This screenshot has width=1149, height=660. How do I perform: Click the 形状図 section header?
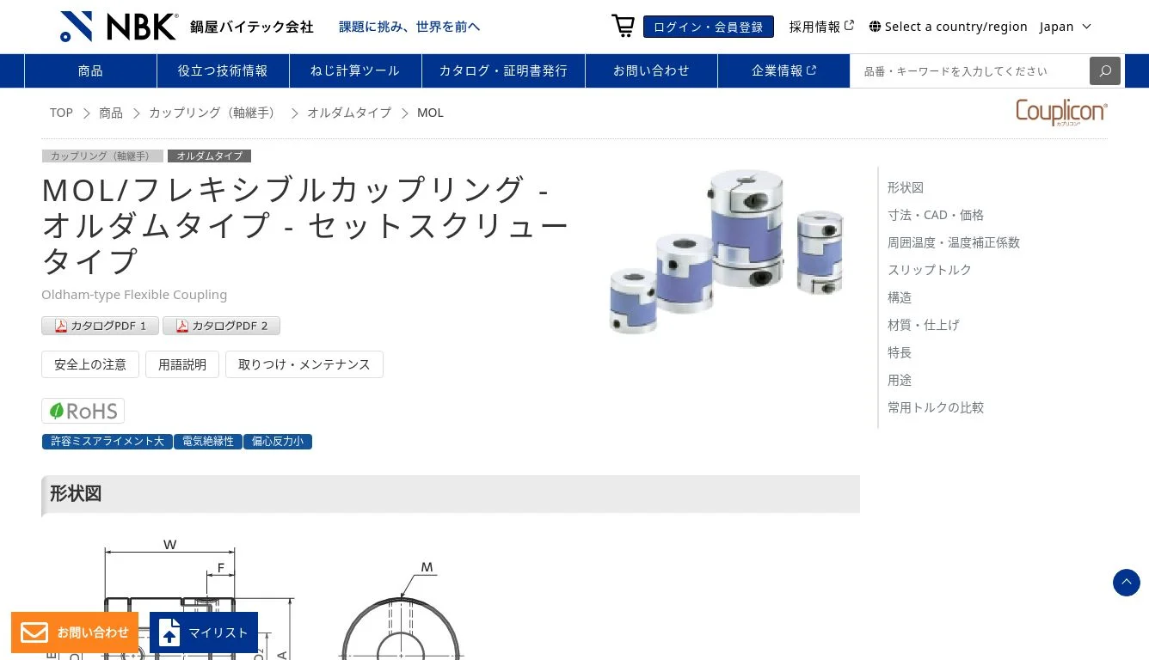pyautogui.click(x=451, y=495)
